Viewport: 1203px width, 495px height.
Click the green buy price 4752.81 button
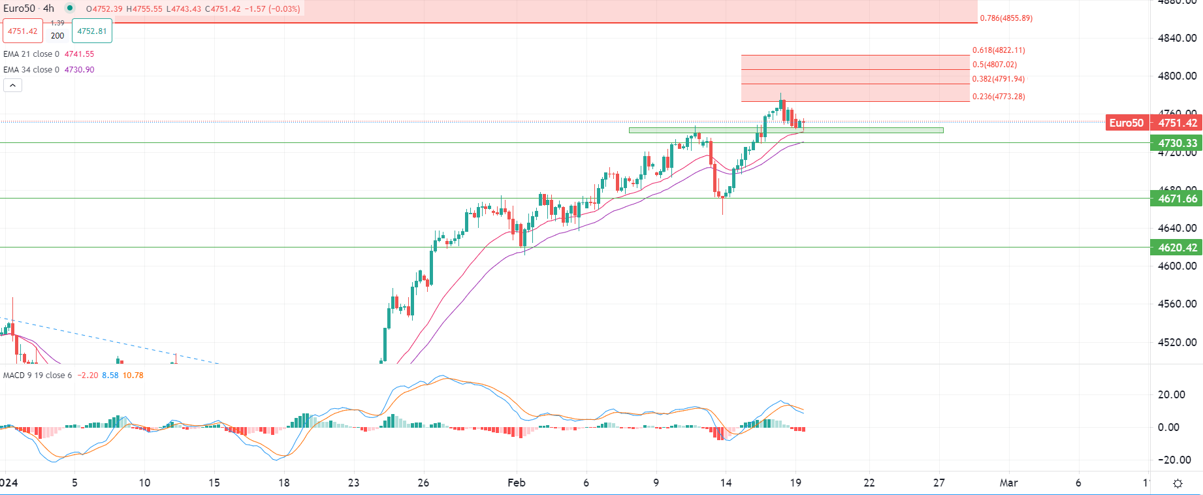(92, 31)
